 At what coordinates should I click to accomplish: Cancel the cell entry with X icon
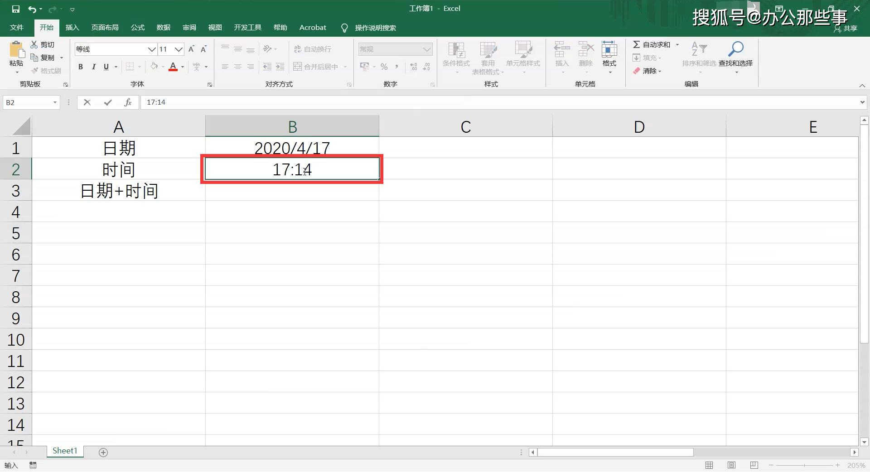click(87, 102)
